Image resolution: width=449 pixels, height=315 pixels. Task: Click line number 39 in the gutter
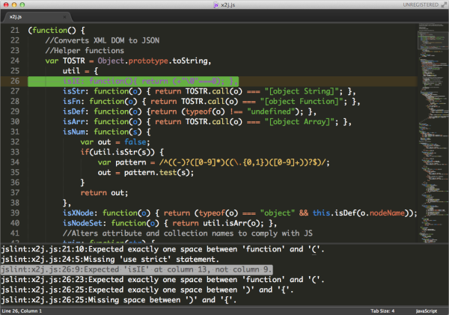coord(15,213)
